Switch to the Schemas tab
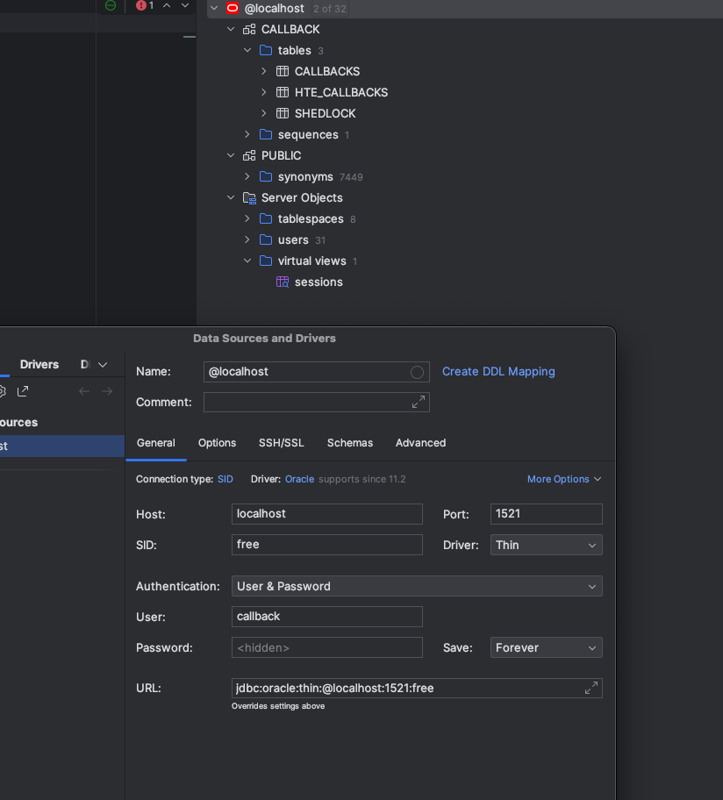The image size is (723, 800). (x=350, y=443)
